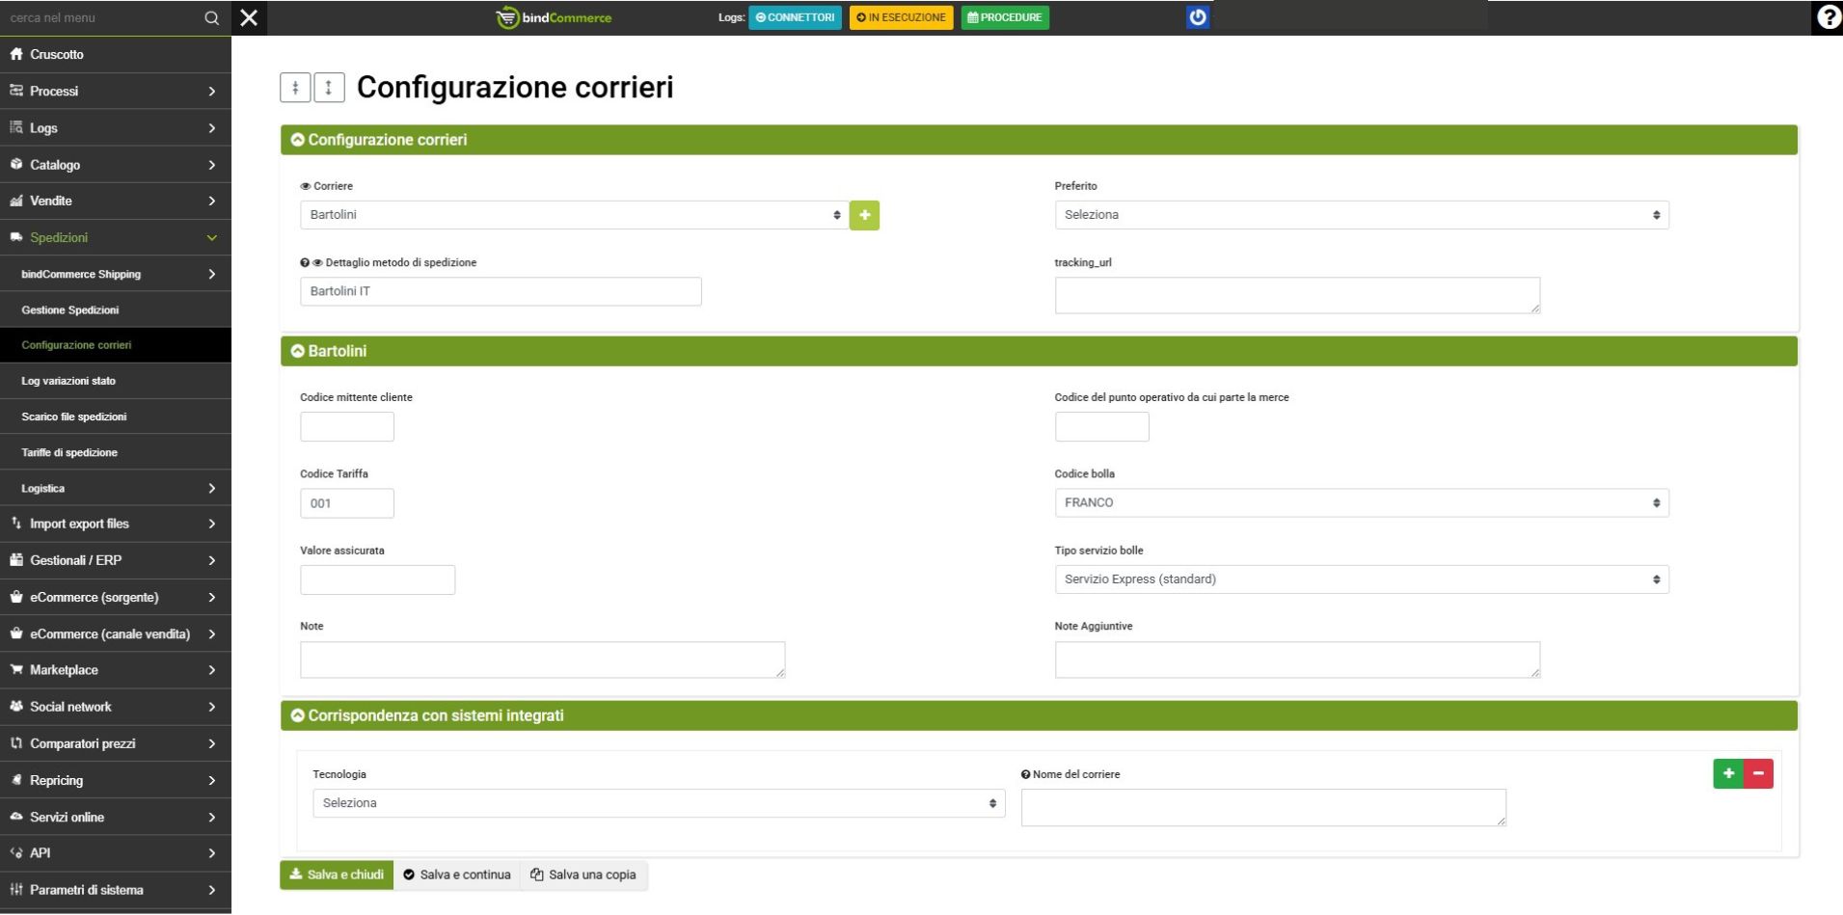Click the bindCommerce logo
Screen dimensions: 1843x915
click(x=555, y=17)
